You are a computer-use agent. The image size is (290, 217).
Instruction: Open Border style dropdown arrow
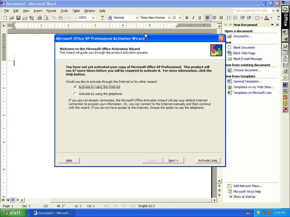pyautogui.click(x=262, y=18)
